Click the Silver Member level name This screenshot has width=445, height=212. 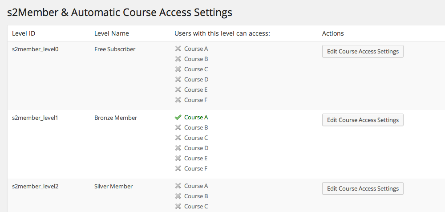(x=113, y=186)
